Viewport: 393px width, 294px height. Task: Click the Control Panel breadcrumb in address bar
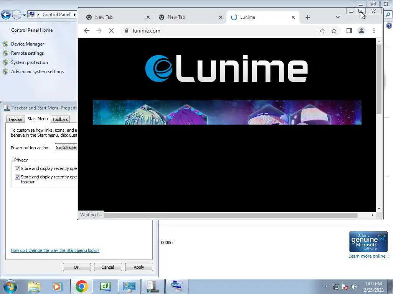(56, 15)
